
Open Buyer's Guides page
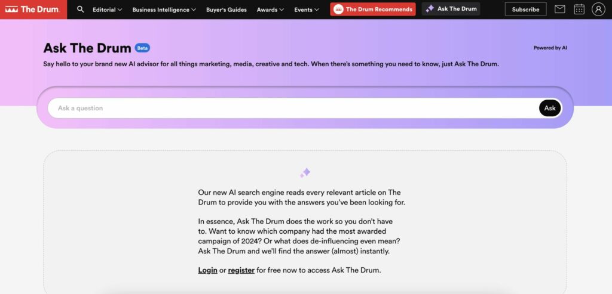coord(227,10)
